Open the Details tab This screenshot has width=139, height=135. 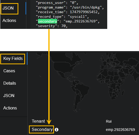10,83
